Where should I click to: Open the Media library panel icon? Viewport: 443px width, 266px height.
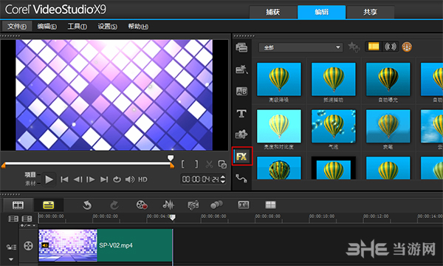(241, 47)
